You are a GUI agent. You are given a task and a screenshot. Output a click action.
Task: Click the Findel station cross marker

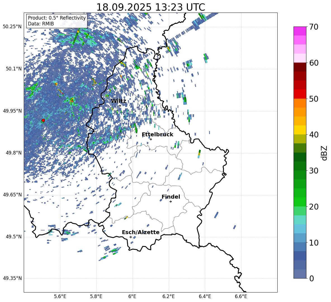[x=171, y=202]
